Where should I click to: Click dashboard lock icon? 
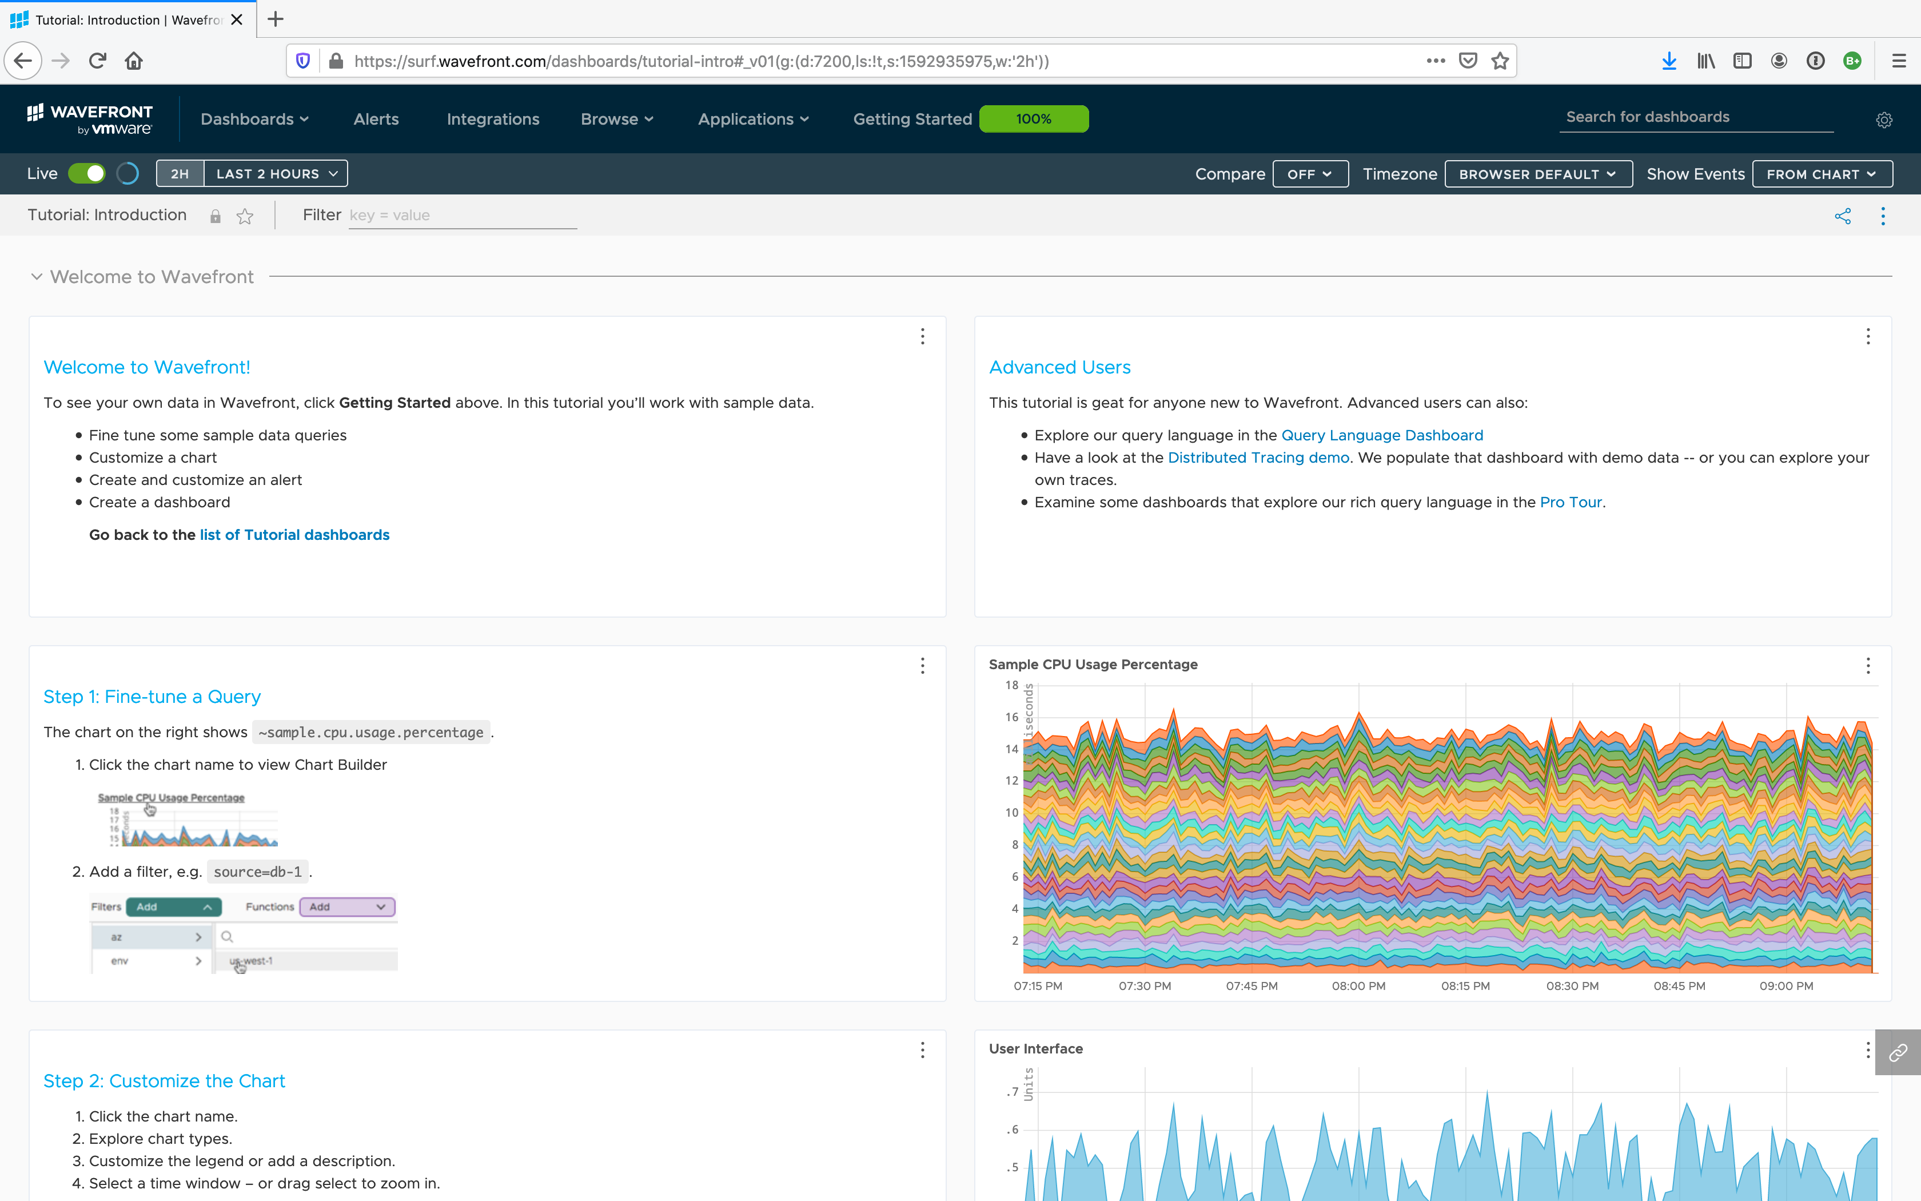coord(215,216)
